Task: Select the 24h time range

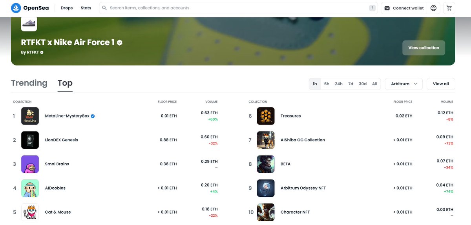Action: tap(339, 84)
